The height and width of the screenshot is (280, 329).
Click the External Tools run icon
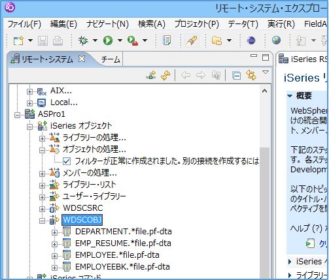tap(133, 40)
